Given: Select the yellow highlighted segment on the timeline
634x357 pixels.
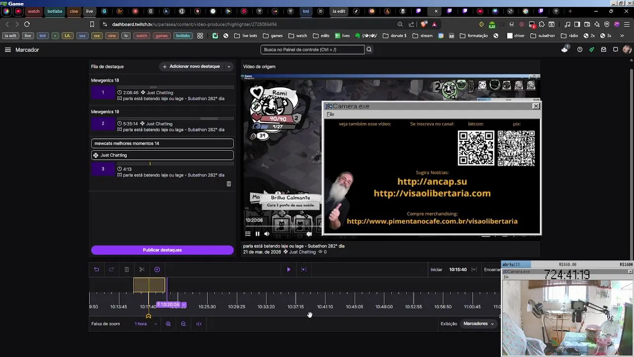Looking at the screenshot, I should coord(149,285).
